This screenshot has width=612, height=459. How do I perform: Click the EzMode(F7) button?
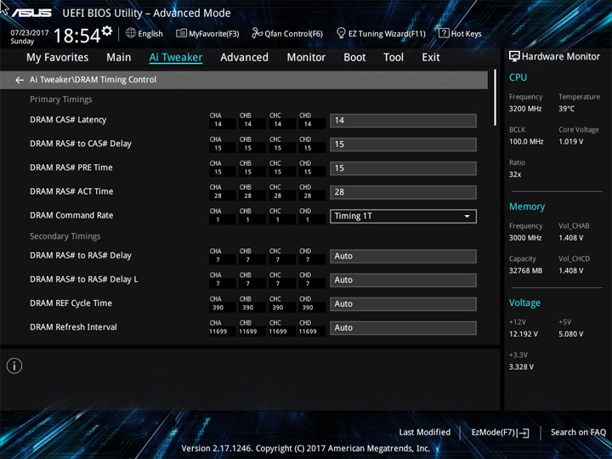tap(500, 433)
